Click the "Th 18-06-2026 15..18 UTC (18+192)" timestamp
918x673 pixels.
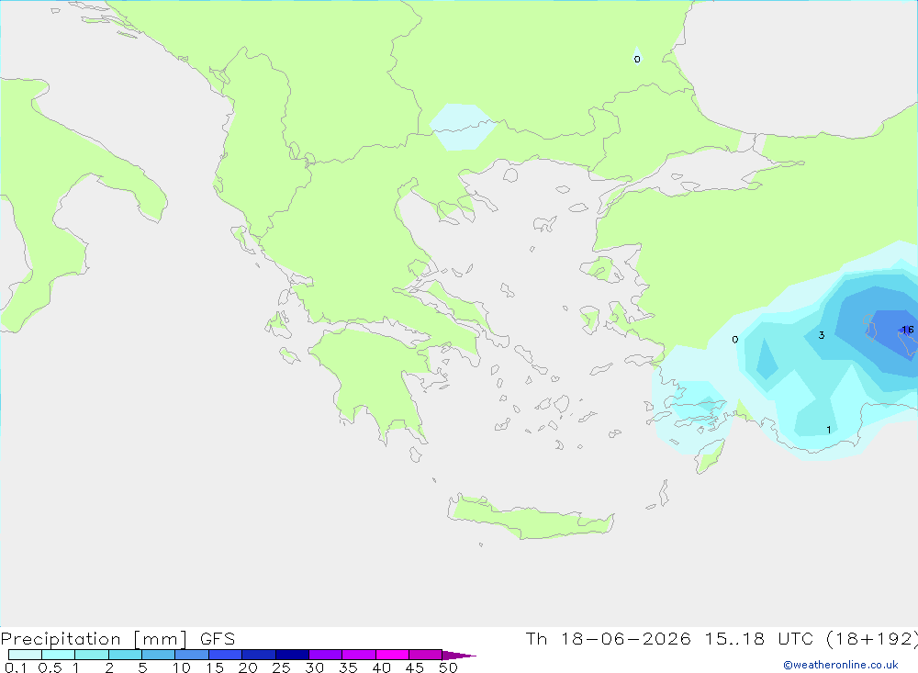pos(722,639)
